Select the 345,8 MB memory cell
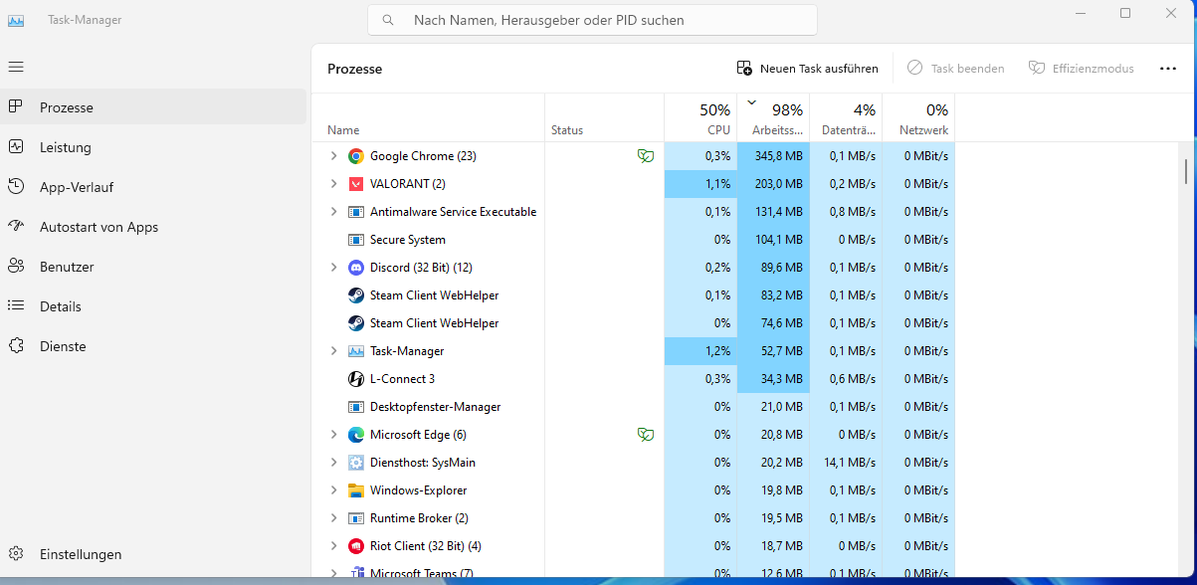This screenshot has width=1197, height=585. pyautogui.click(x=773, y=156)
